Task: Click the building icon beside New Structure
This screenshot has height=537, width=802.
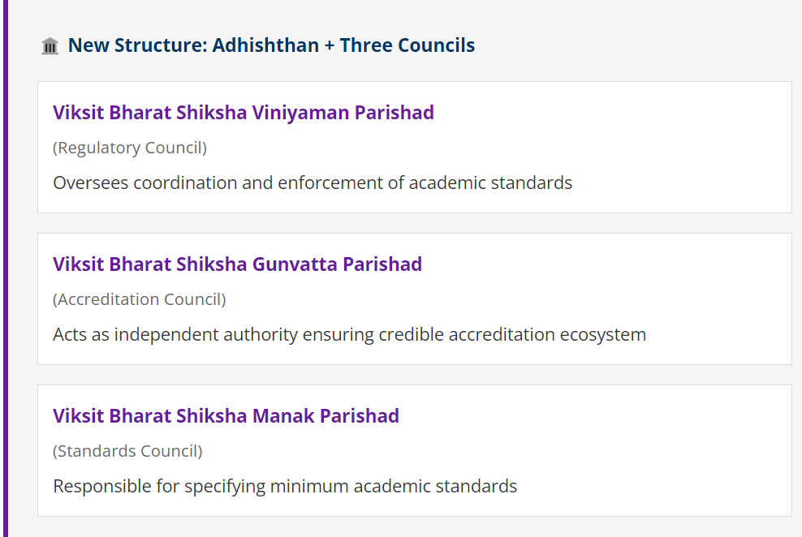Action: (50, 46)
